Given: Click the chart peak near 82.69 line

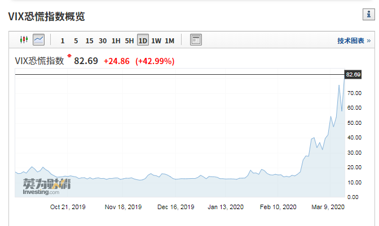Looking at the screenshot, I should pos(345,75).
